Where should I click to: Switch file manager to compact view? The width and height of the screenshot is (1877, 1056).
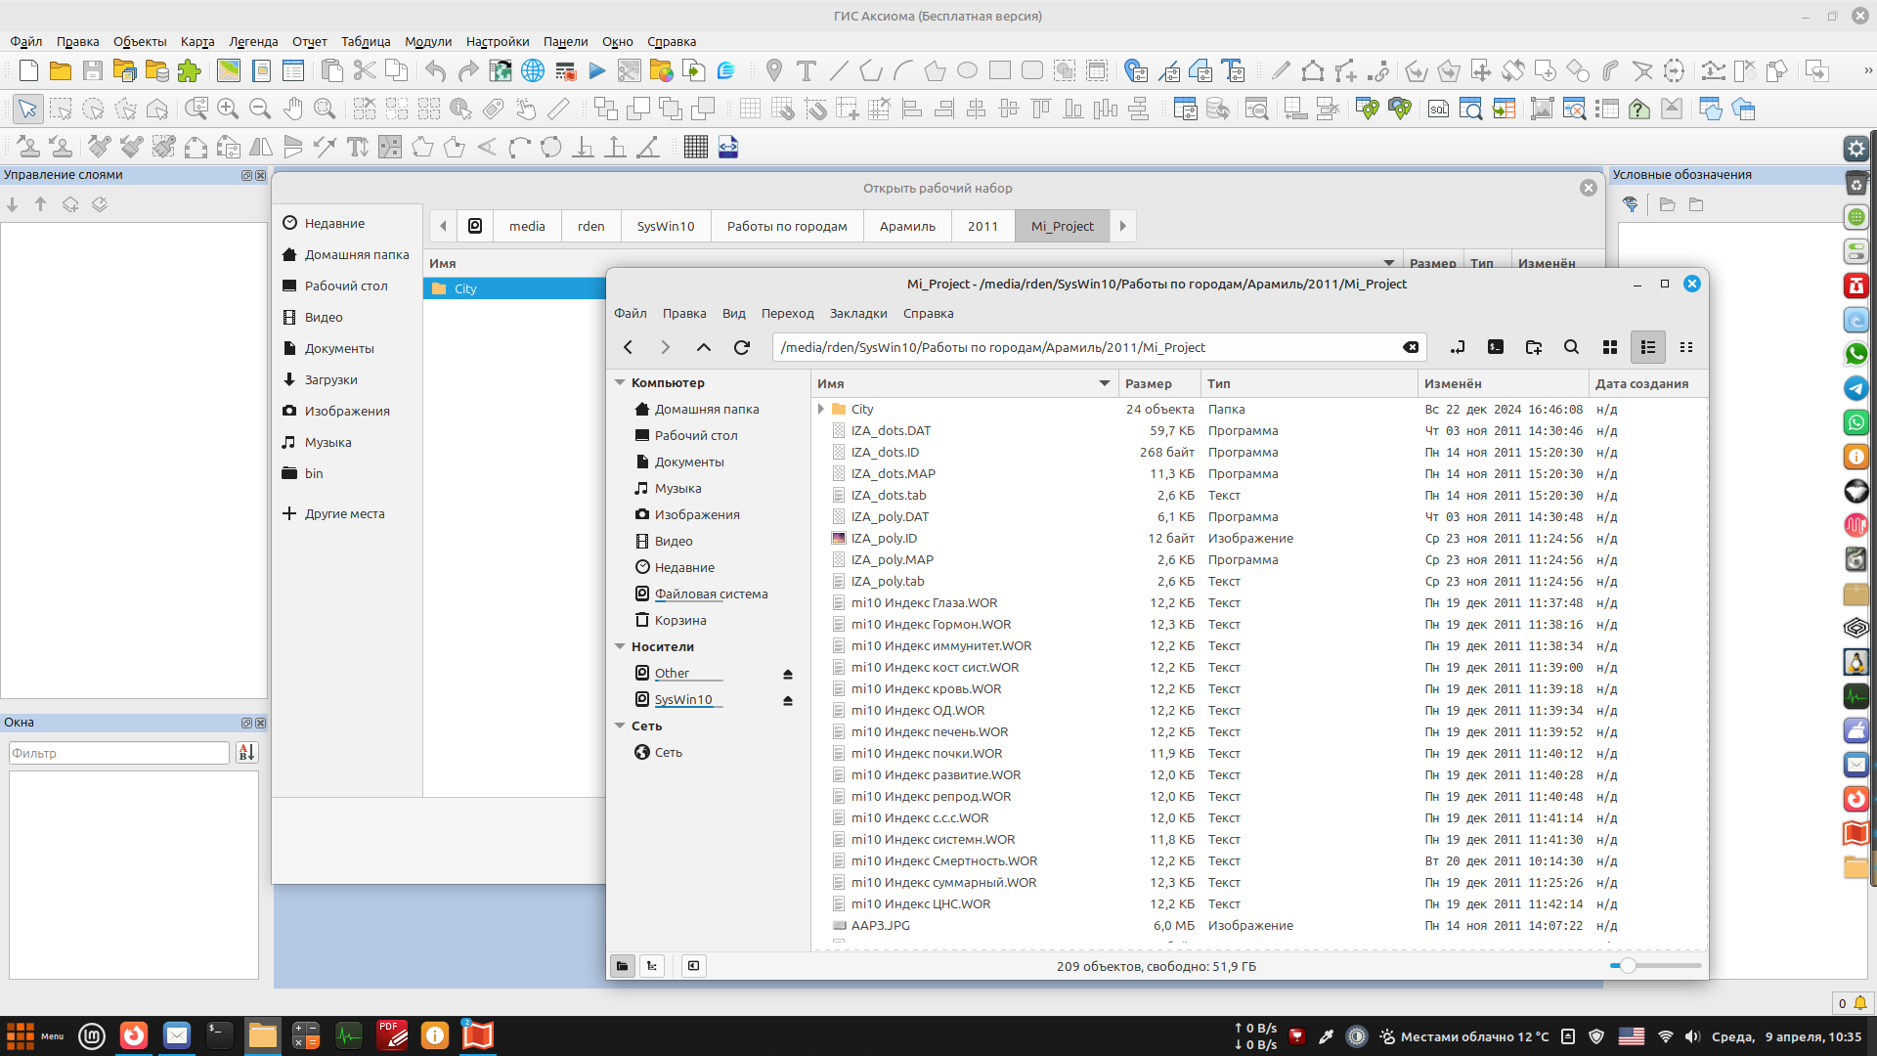1686,347
